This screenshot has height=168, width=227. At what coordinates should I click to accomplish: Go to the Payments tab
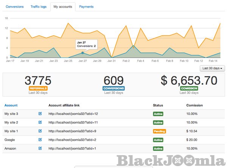coord(87,7)
